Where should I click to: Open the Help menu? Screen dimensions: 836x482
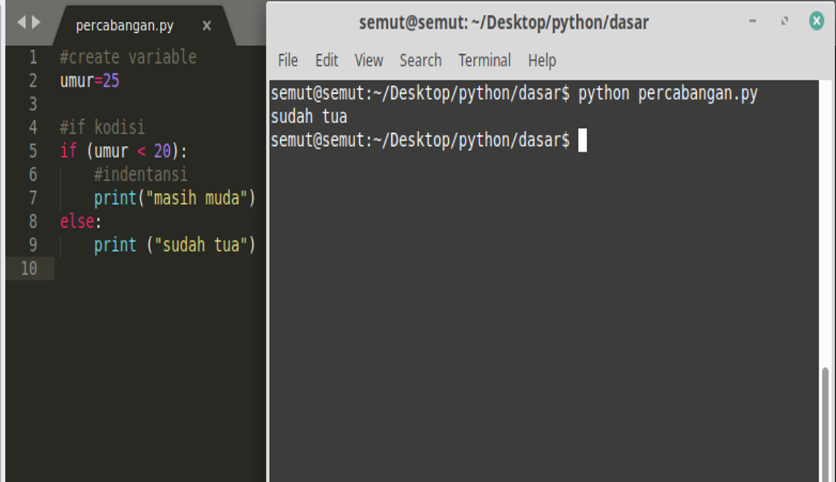542,61
